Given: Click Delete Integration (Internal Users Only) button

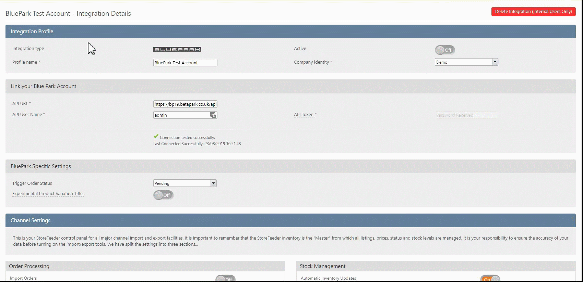Looking at the screenshot, I should [533, 12].
